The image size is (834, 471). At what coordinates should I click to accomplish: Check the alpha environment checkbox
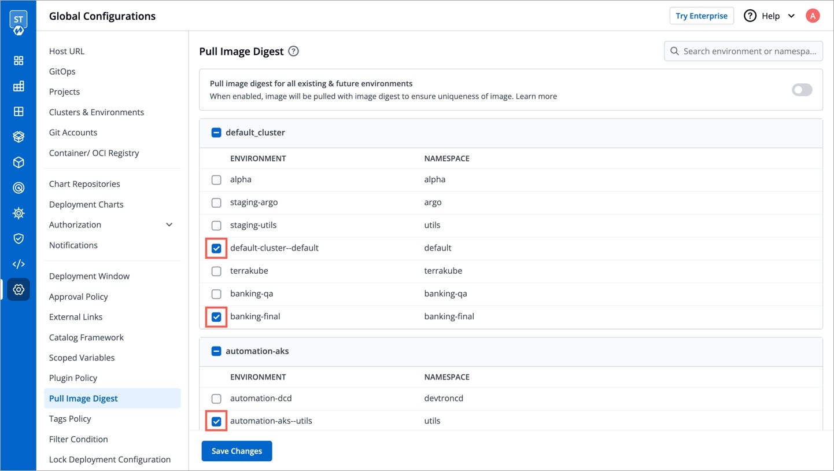click(x=216, y=180)
